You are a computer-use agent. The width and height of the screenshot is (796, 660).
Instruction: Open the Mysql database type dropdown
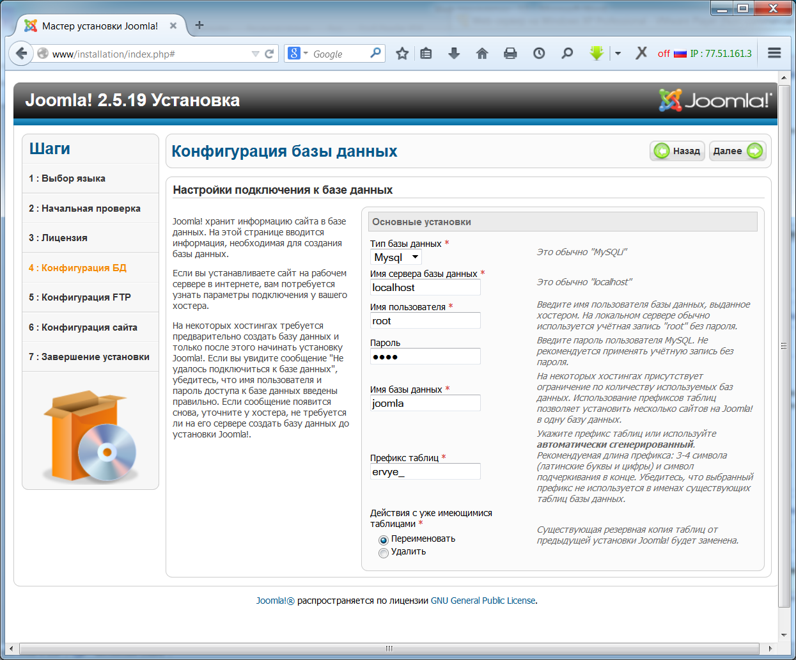point(396,257)
